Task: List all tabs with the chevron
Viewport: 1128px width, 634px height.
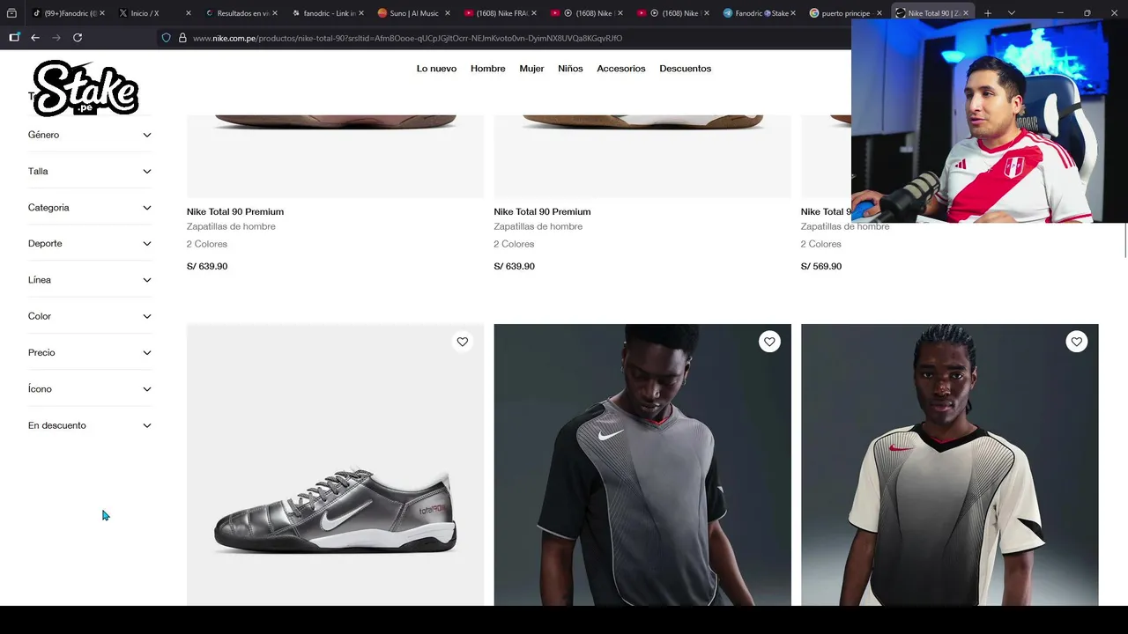Action: [x=1011, y=13]
